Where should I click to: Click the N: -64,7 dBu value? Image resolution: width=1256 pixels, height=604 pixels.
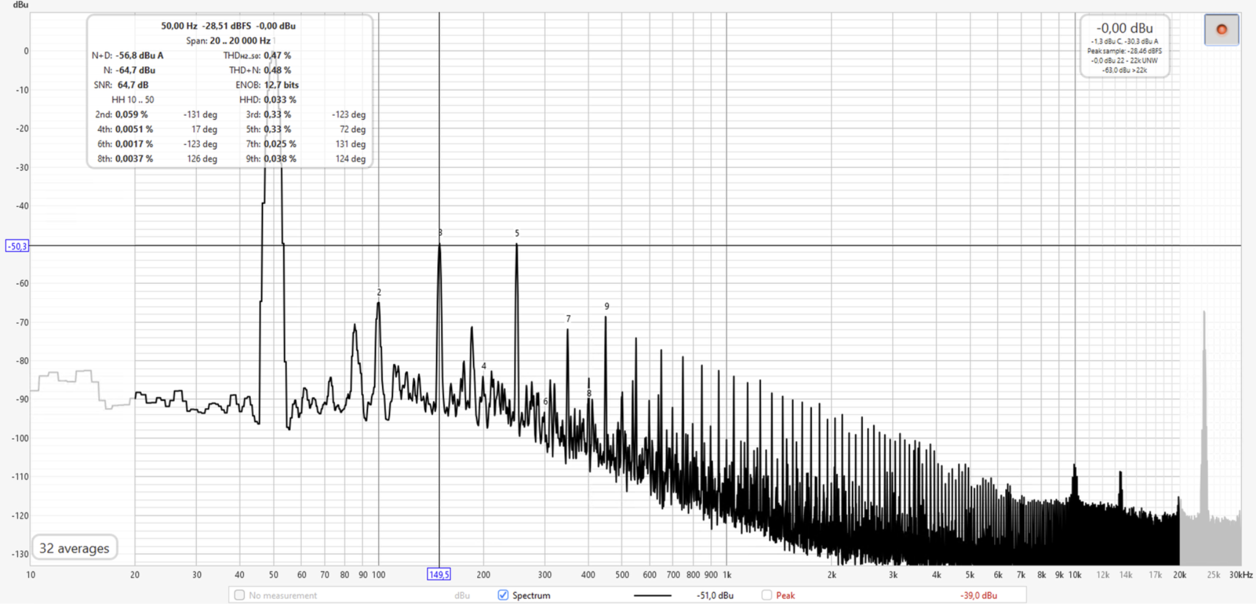point(135,70)
